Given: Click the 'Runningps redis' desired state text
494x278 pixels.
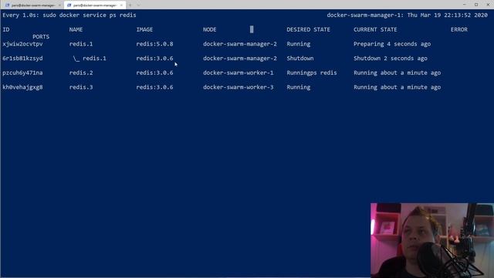Looking at the screenshot, I should click(x=312, y=73).
